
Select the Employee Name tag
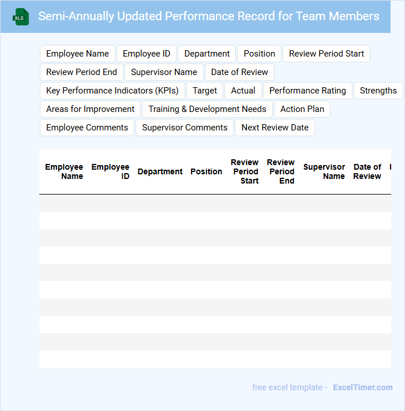(77, 54)
